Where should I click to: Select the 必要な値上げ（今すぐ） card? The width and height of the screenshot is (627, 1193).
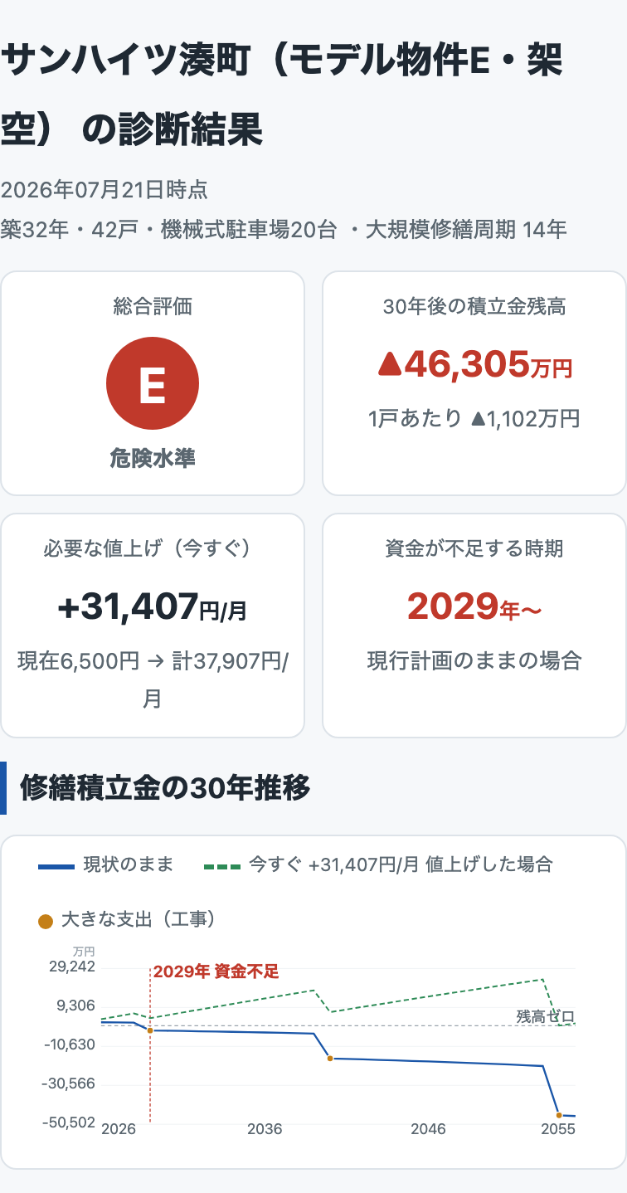153,626
